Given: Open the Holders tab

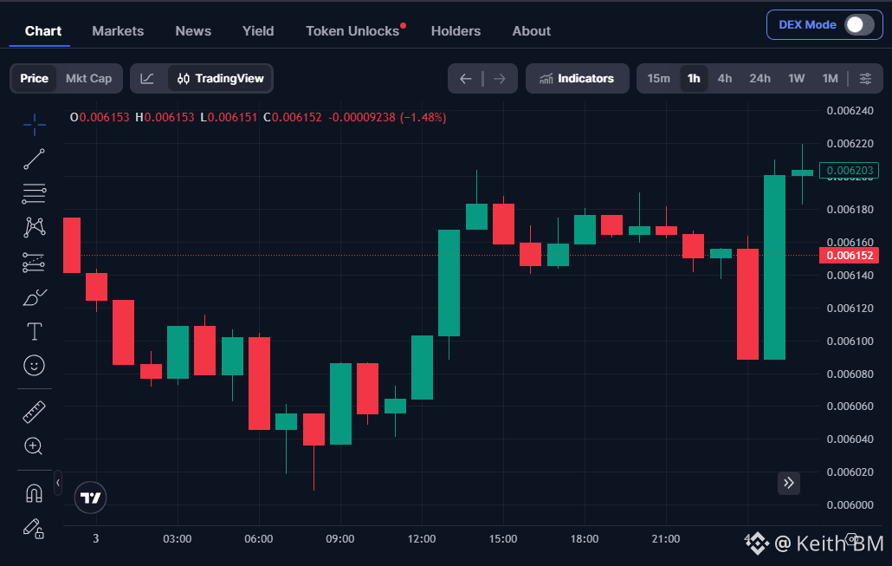Looking at the screenshot, I should [x=456, y=31].
